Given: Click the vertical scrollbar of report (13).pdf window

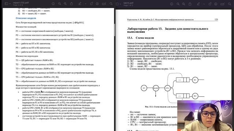Looking at the screenshot, I should [114, 30].
